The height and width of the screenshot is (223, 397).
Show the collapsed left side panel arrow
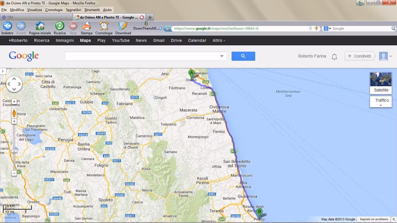3,71
